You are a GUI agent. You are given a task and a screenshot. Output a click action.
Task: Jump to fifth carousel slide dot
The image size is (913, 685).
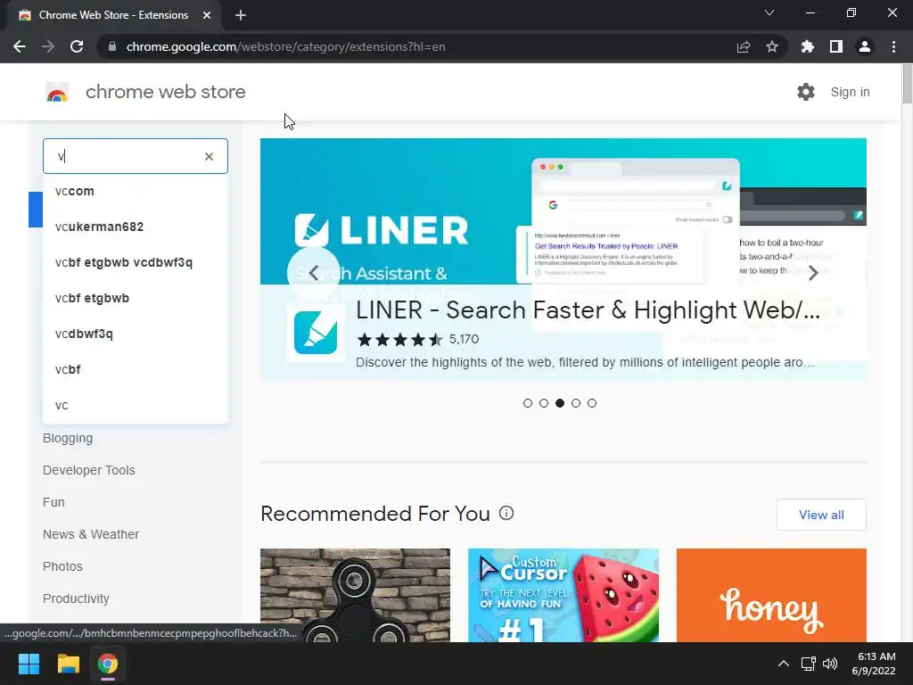tap(592, 403)
